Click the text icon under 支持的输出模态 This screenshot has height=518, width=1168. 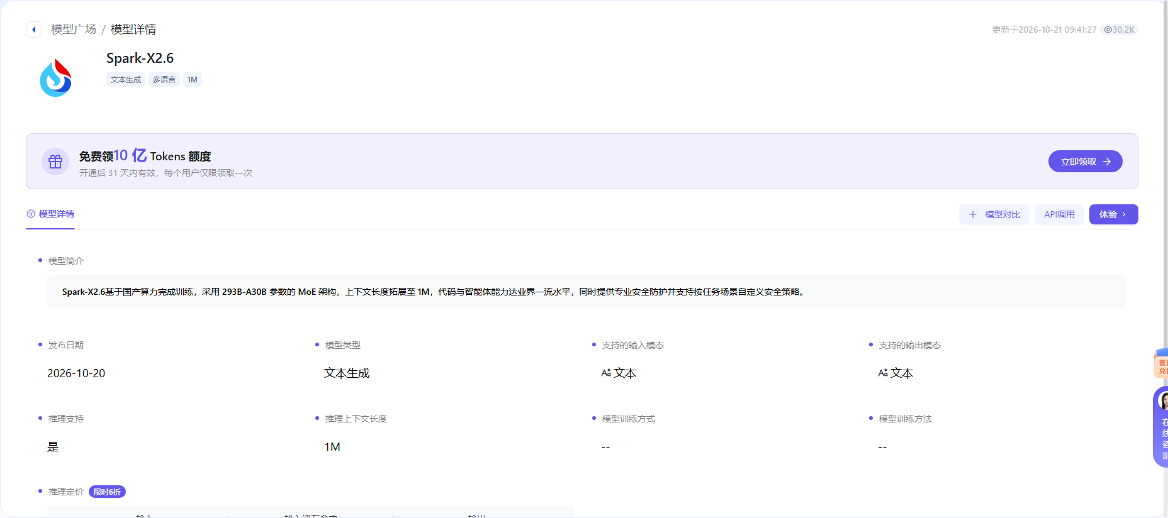883,373
